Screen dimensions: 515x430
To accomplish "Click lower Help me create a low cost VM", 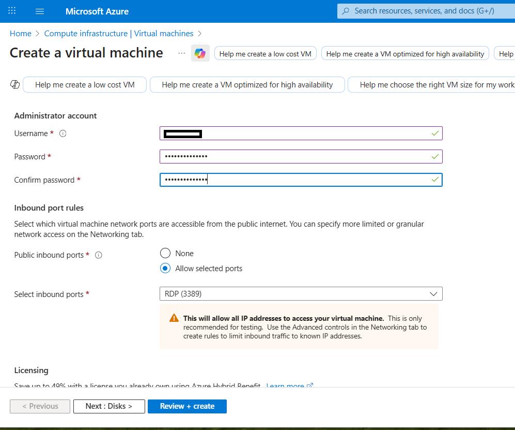I will (85, 85).
